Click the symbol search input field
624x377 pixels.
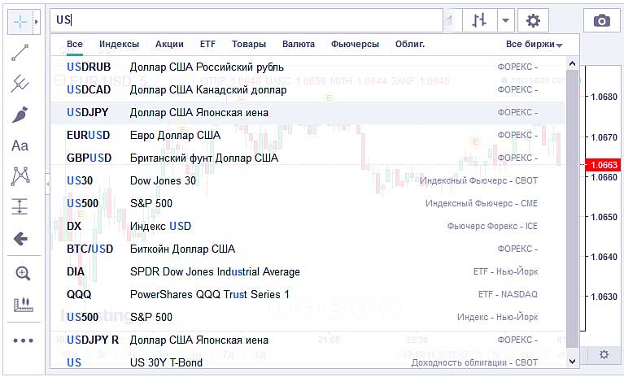point(244,20)
